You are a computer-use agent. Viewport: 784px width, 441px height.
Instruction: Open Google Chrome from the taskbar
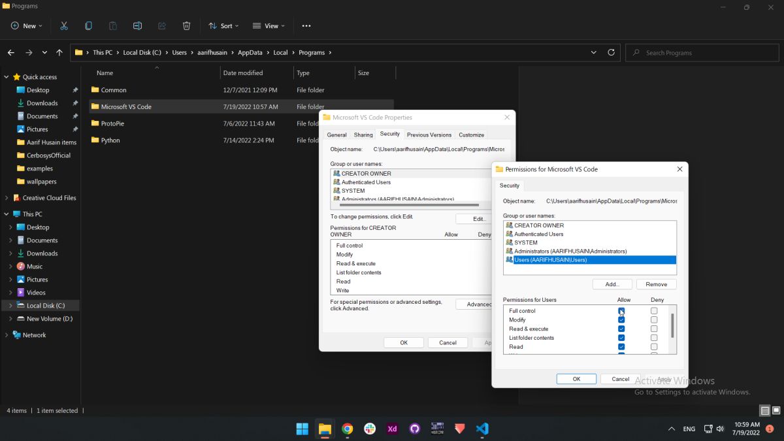click(x=348, y=429)
